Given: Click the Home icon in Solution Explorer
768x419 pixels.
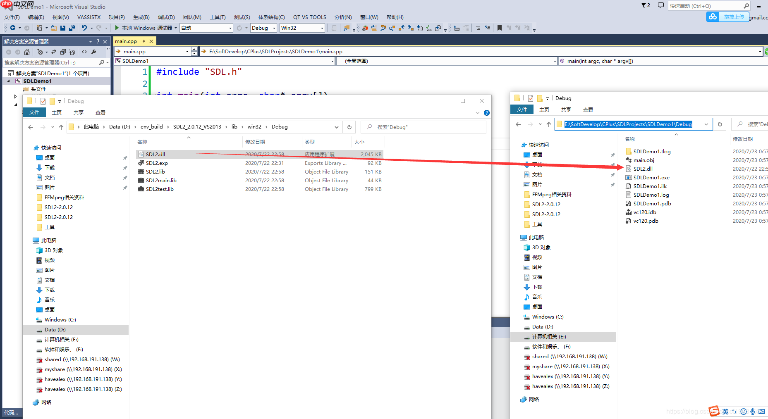Looking at the screenshot, I should click(27, 52).
